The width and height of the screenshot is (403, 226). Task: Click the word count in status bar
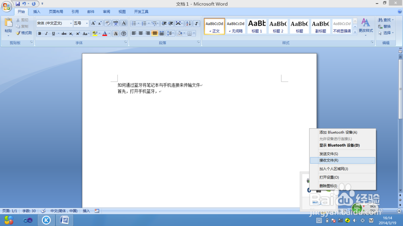[29, 211]
